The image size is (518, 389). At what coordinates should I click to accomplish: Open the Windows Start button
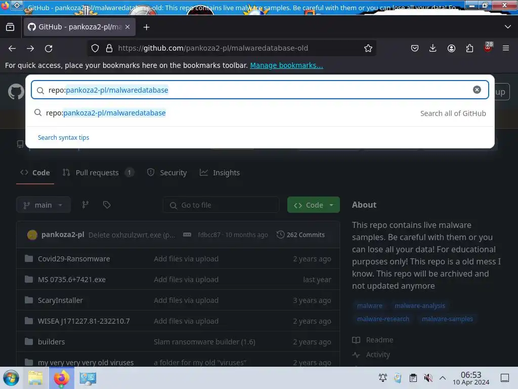11,378
